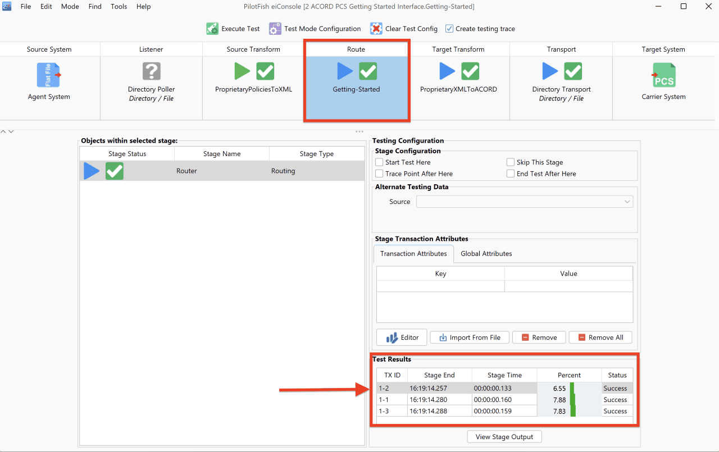
Task: Enable the Start Test Here checkbox
Action: [x=379, y=162]
